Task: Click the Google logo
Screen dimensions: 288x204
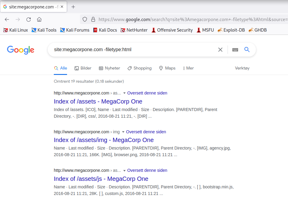Action: (x=20, y=50)
